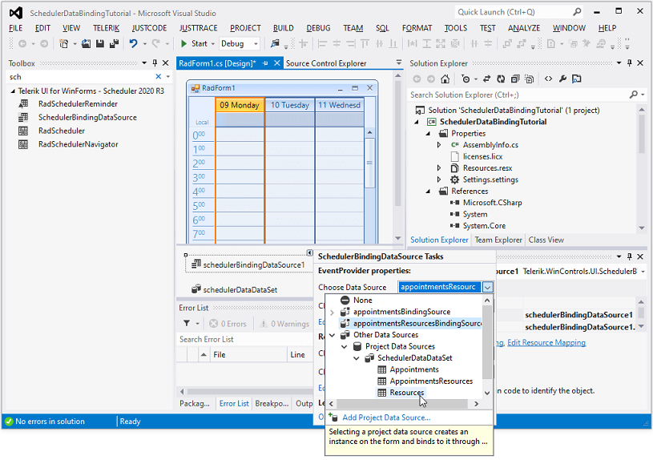The width and height of the screenshot is (653, 460).
Task: Click the 09 Monday column header
Action: (240, 105)
